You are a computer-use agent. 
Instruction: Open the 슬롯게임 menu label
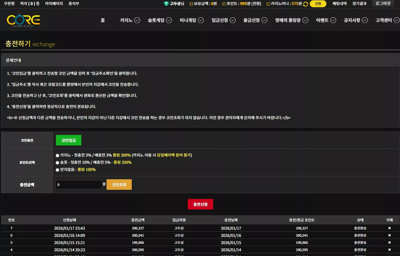(156, 20)
